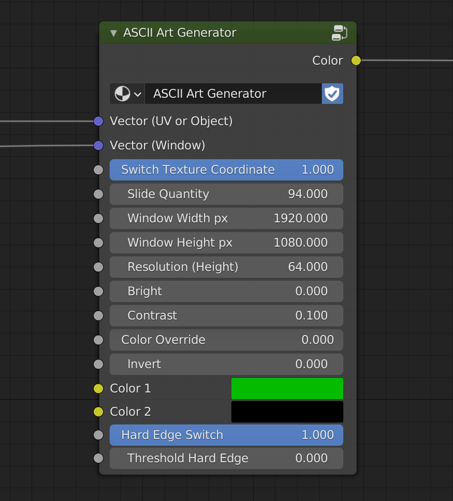453x501 pixels.
Task: Click the Vector (Window) input socket
Action: click(x=98, y=145)
